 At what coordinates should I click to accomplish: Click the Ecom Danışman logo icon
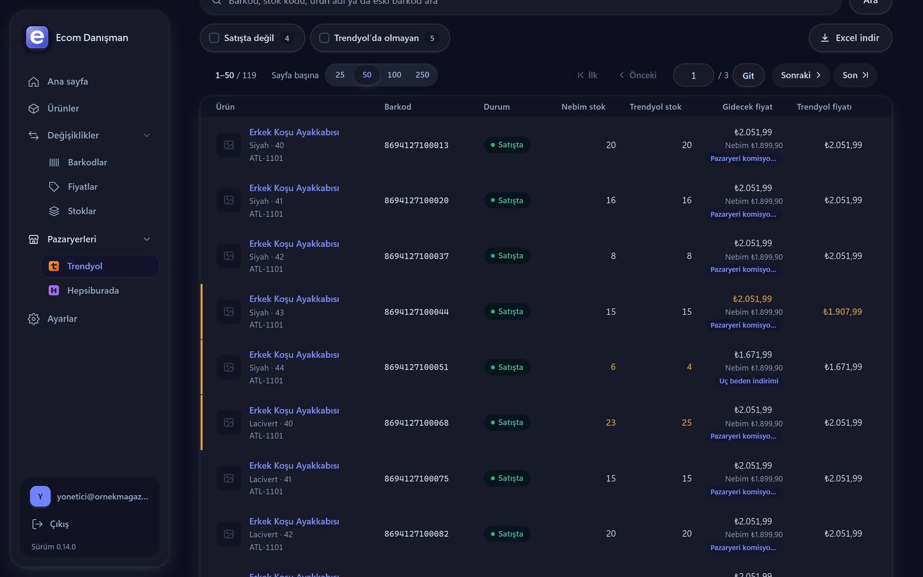37,37
